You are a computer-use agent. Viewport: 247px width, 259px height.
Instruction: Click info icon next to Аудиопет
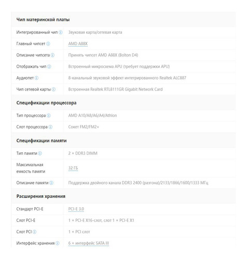[36, 78]
